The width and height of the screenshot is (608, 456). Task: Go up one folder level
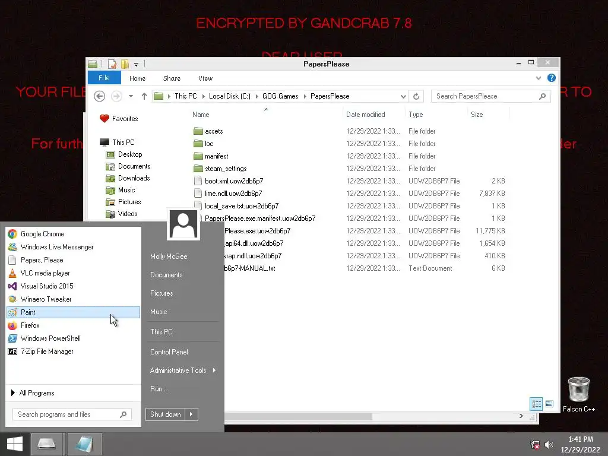[x=144, y=96]
